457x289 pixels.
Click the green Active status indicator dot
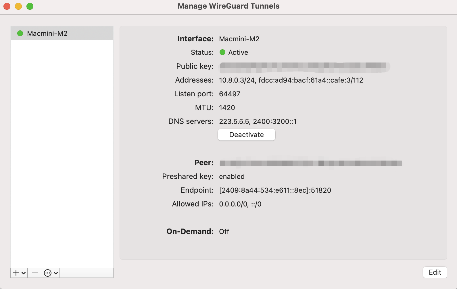pyautogui.click(x=222, y=52)
